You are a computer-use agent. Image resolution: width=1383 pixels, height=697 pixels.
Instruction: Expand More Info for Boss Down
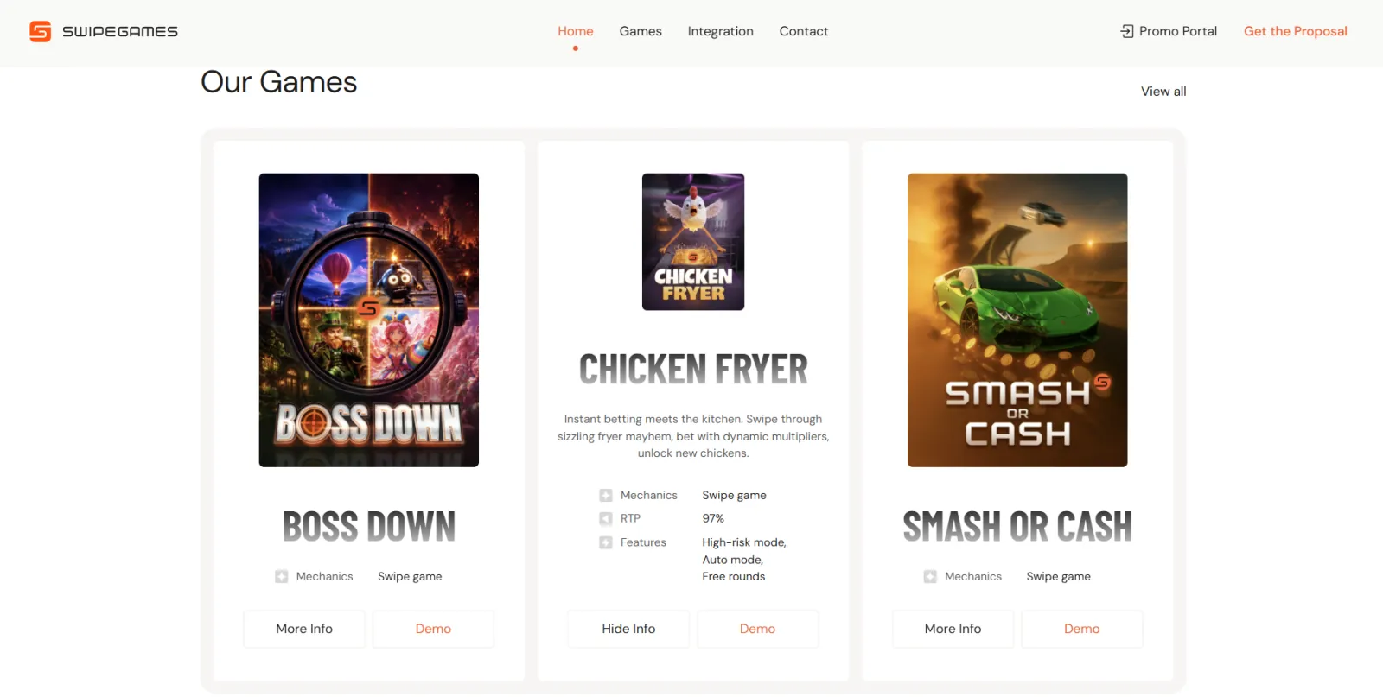(304, 629)
